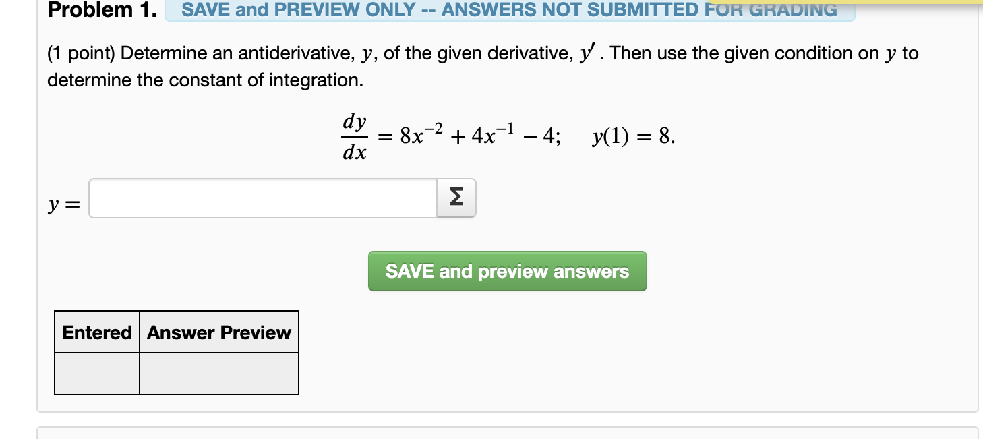Viewport: 983px width, 439px height.
Task: Click the empty Entered table cell
Action: pyautogui.click(x=96, y=372)
